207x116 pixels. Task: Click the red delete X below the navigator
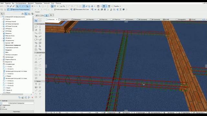(x=32, y=97)
